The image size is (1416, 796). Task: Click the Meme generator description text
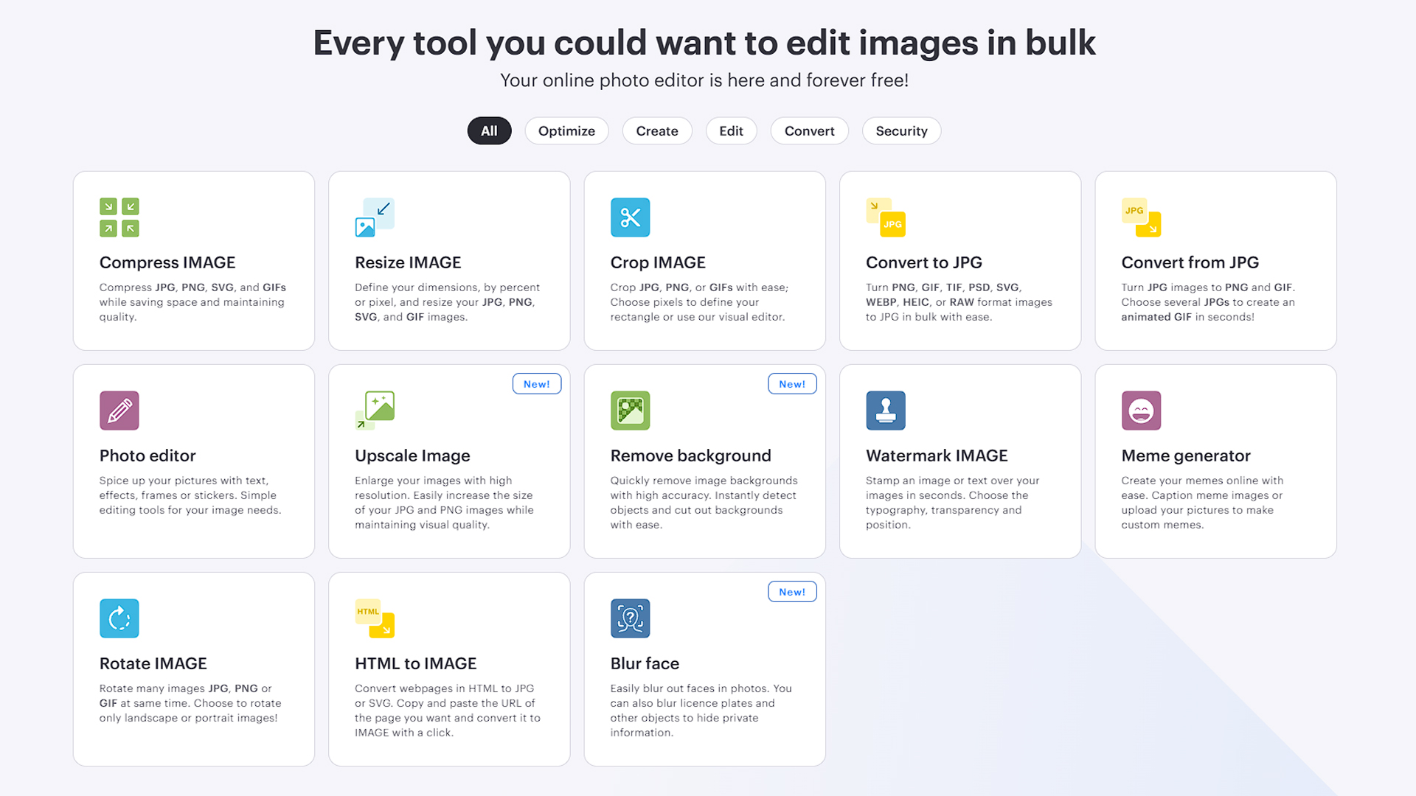(x=1202, y=503)
